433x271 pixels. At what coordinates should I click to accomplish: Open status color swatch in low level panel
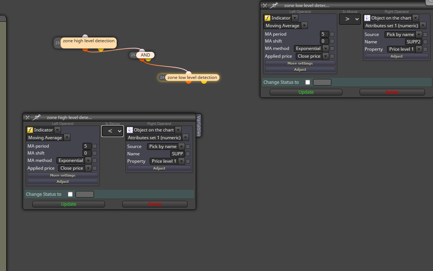point(322,82)
